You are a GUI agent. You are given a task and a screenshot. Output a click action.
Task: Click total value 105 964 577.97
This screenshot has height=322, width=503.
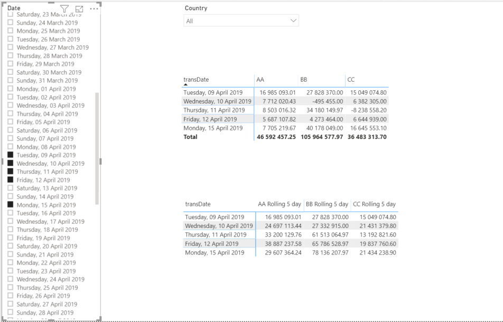pyautogui.click(x=322, y=137)
